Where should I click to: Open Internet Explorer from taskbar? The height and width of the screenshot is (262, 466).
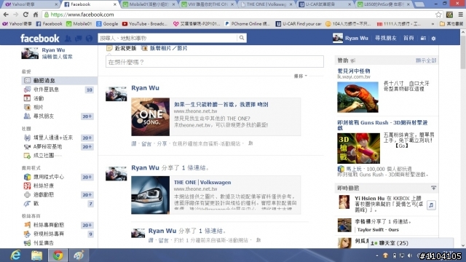coord(15,255)
